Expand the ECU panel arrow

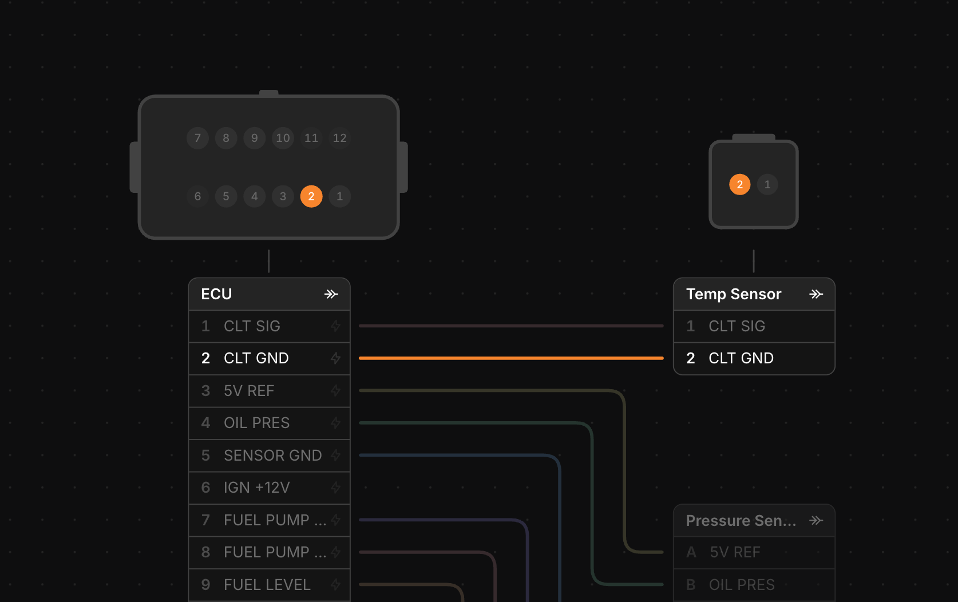point(331,294)
